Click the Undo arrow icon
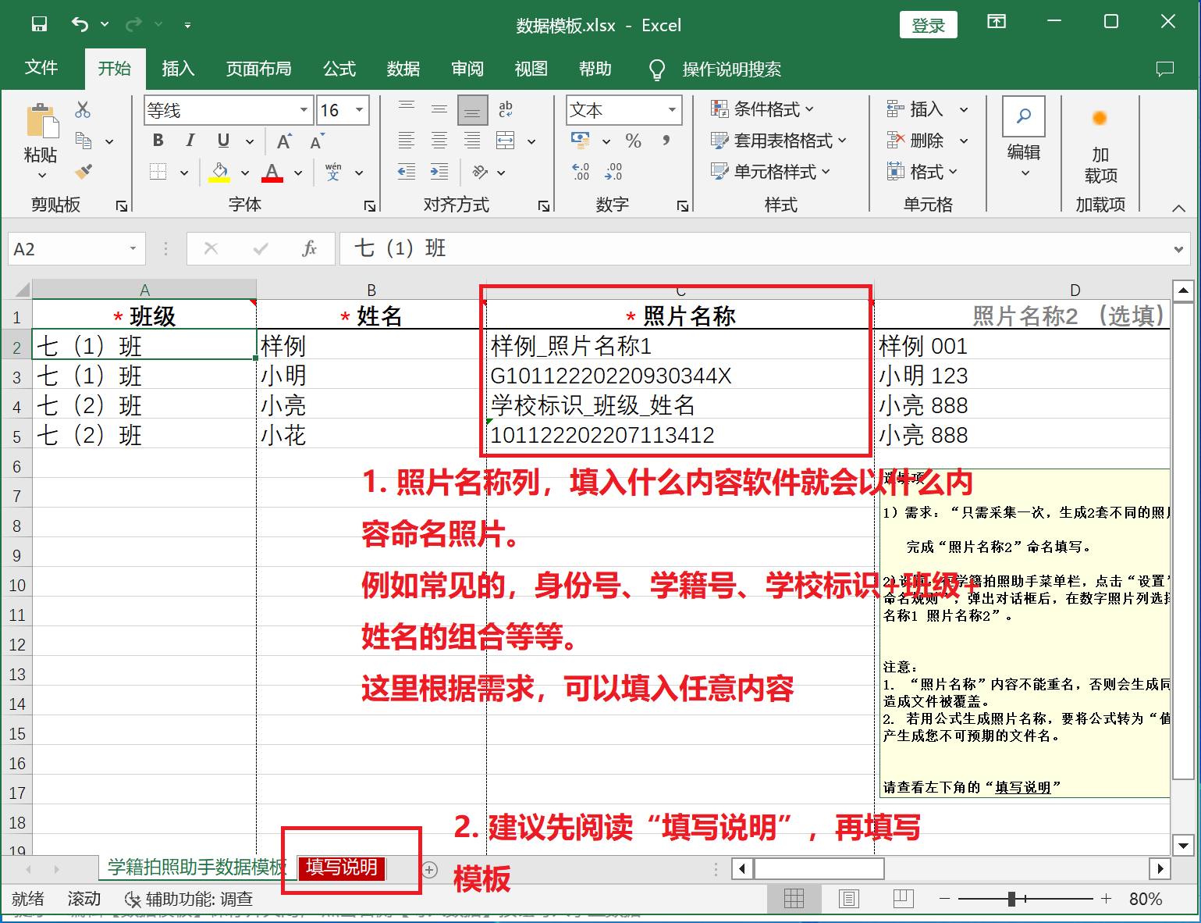The width and height of the screenshot is (1201, 923). click(80, 24)
